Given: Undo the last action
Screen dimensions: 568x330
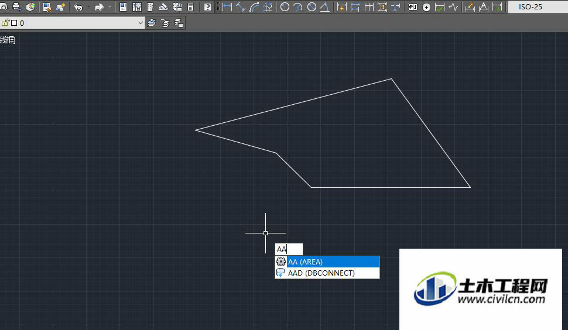Looking at the screenshot, I should pos(78,6).
